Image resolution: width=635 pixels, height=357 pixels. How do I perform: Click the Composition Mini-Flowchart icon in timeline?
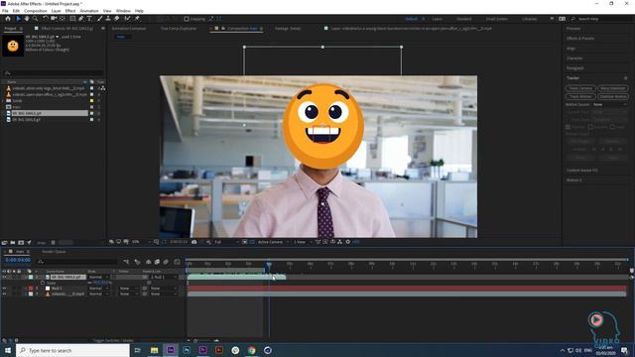[126, 262]
